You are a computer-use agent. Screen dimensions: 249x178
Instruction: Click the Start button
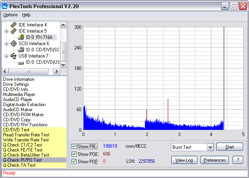pos(230,147)
